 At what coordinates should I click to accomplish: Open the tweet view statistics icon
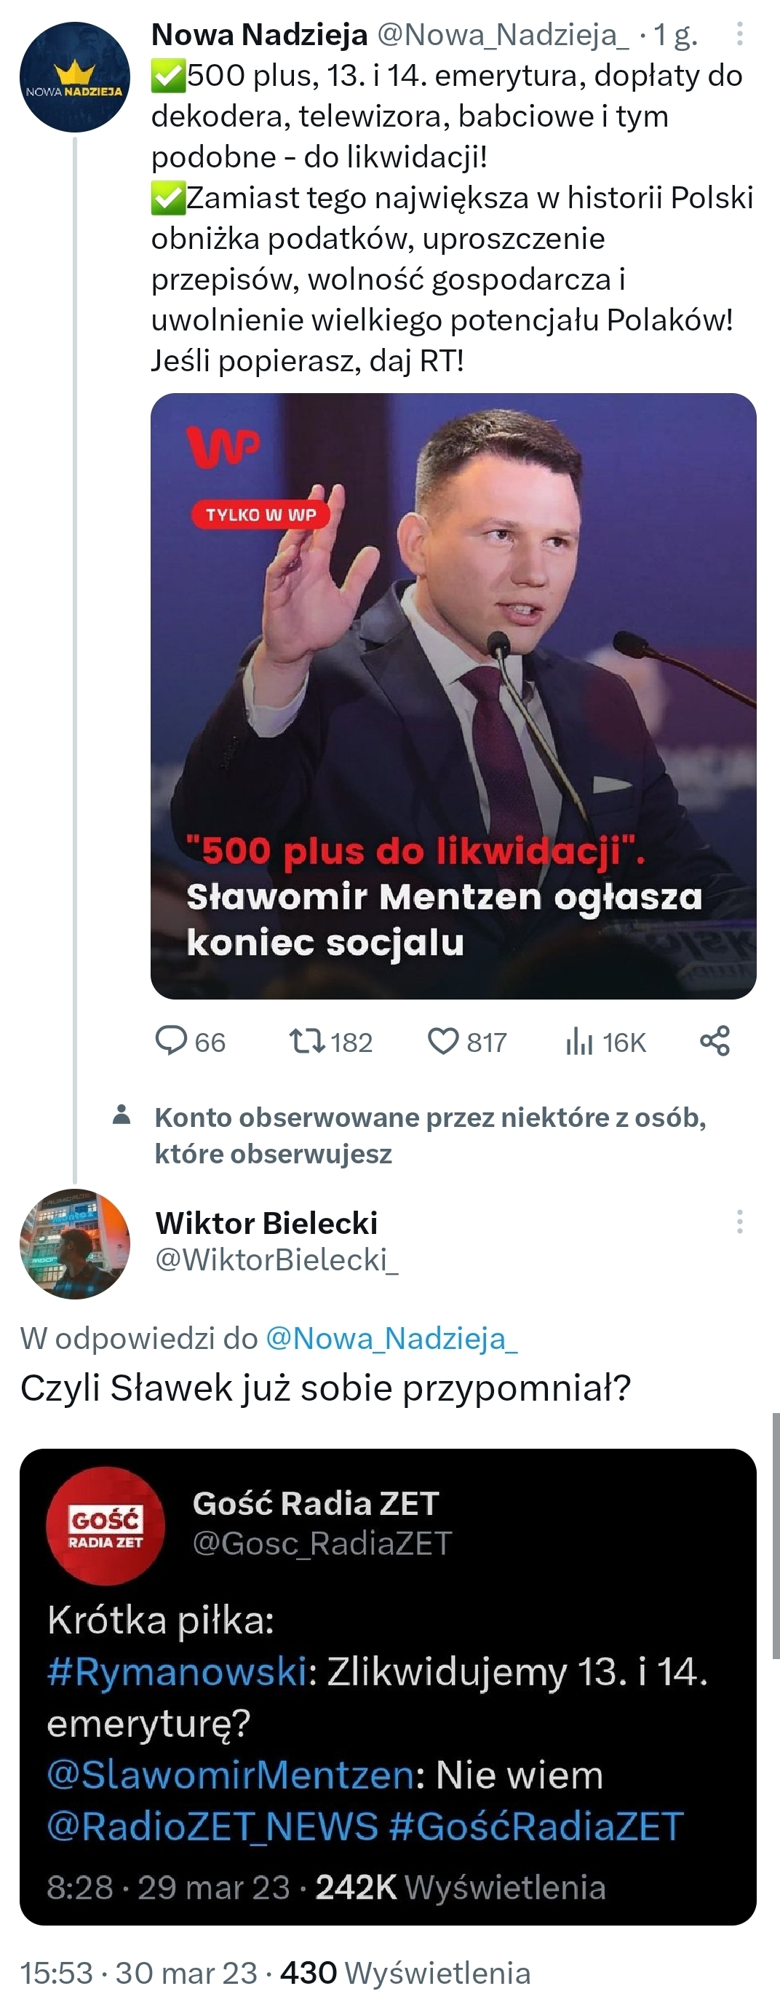point(580,1042)
